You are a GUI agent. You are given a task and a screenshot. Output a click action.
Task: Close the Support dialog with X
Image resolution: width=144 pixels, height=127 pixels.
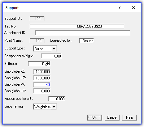(133, 7)
